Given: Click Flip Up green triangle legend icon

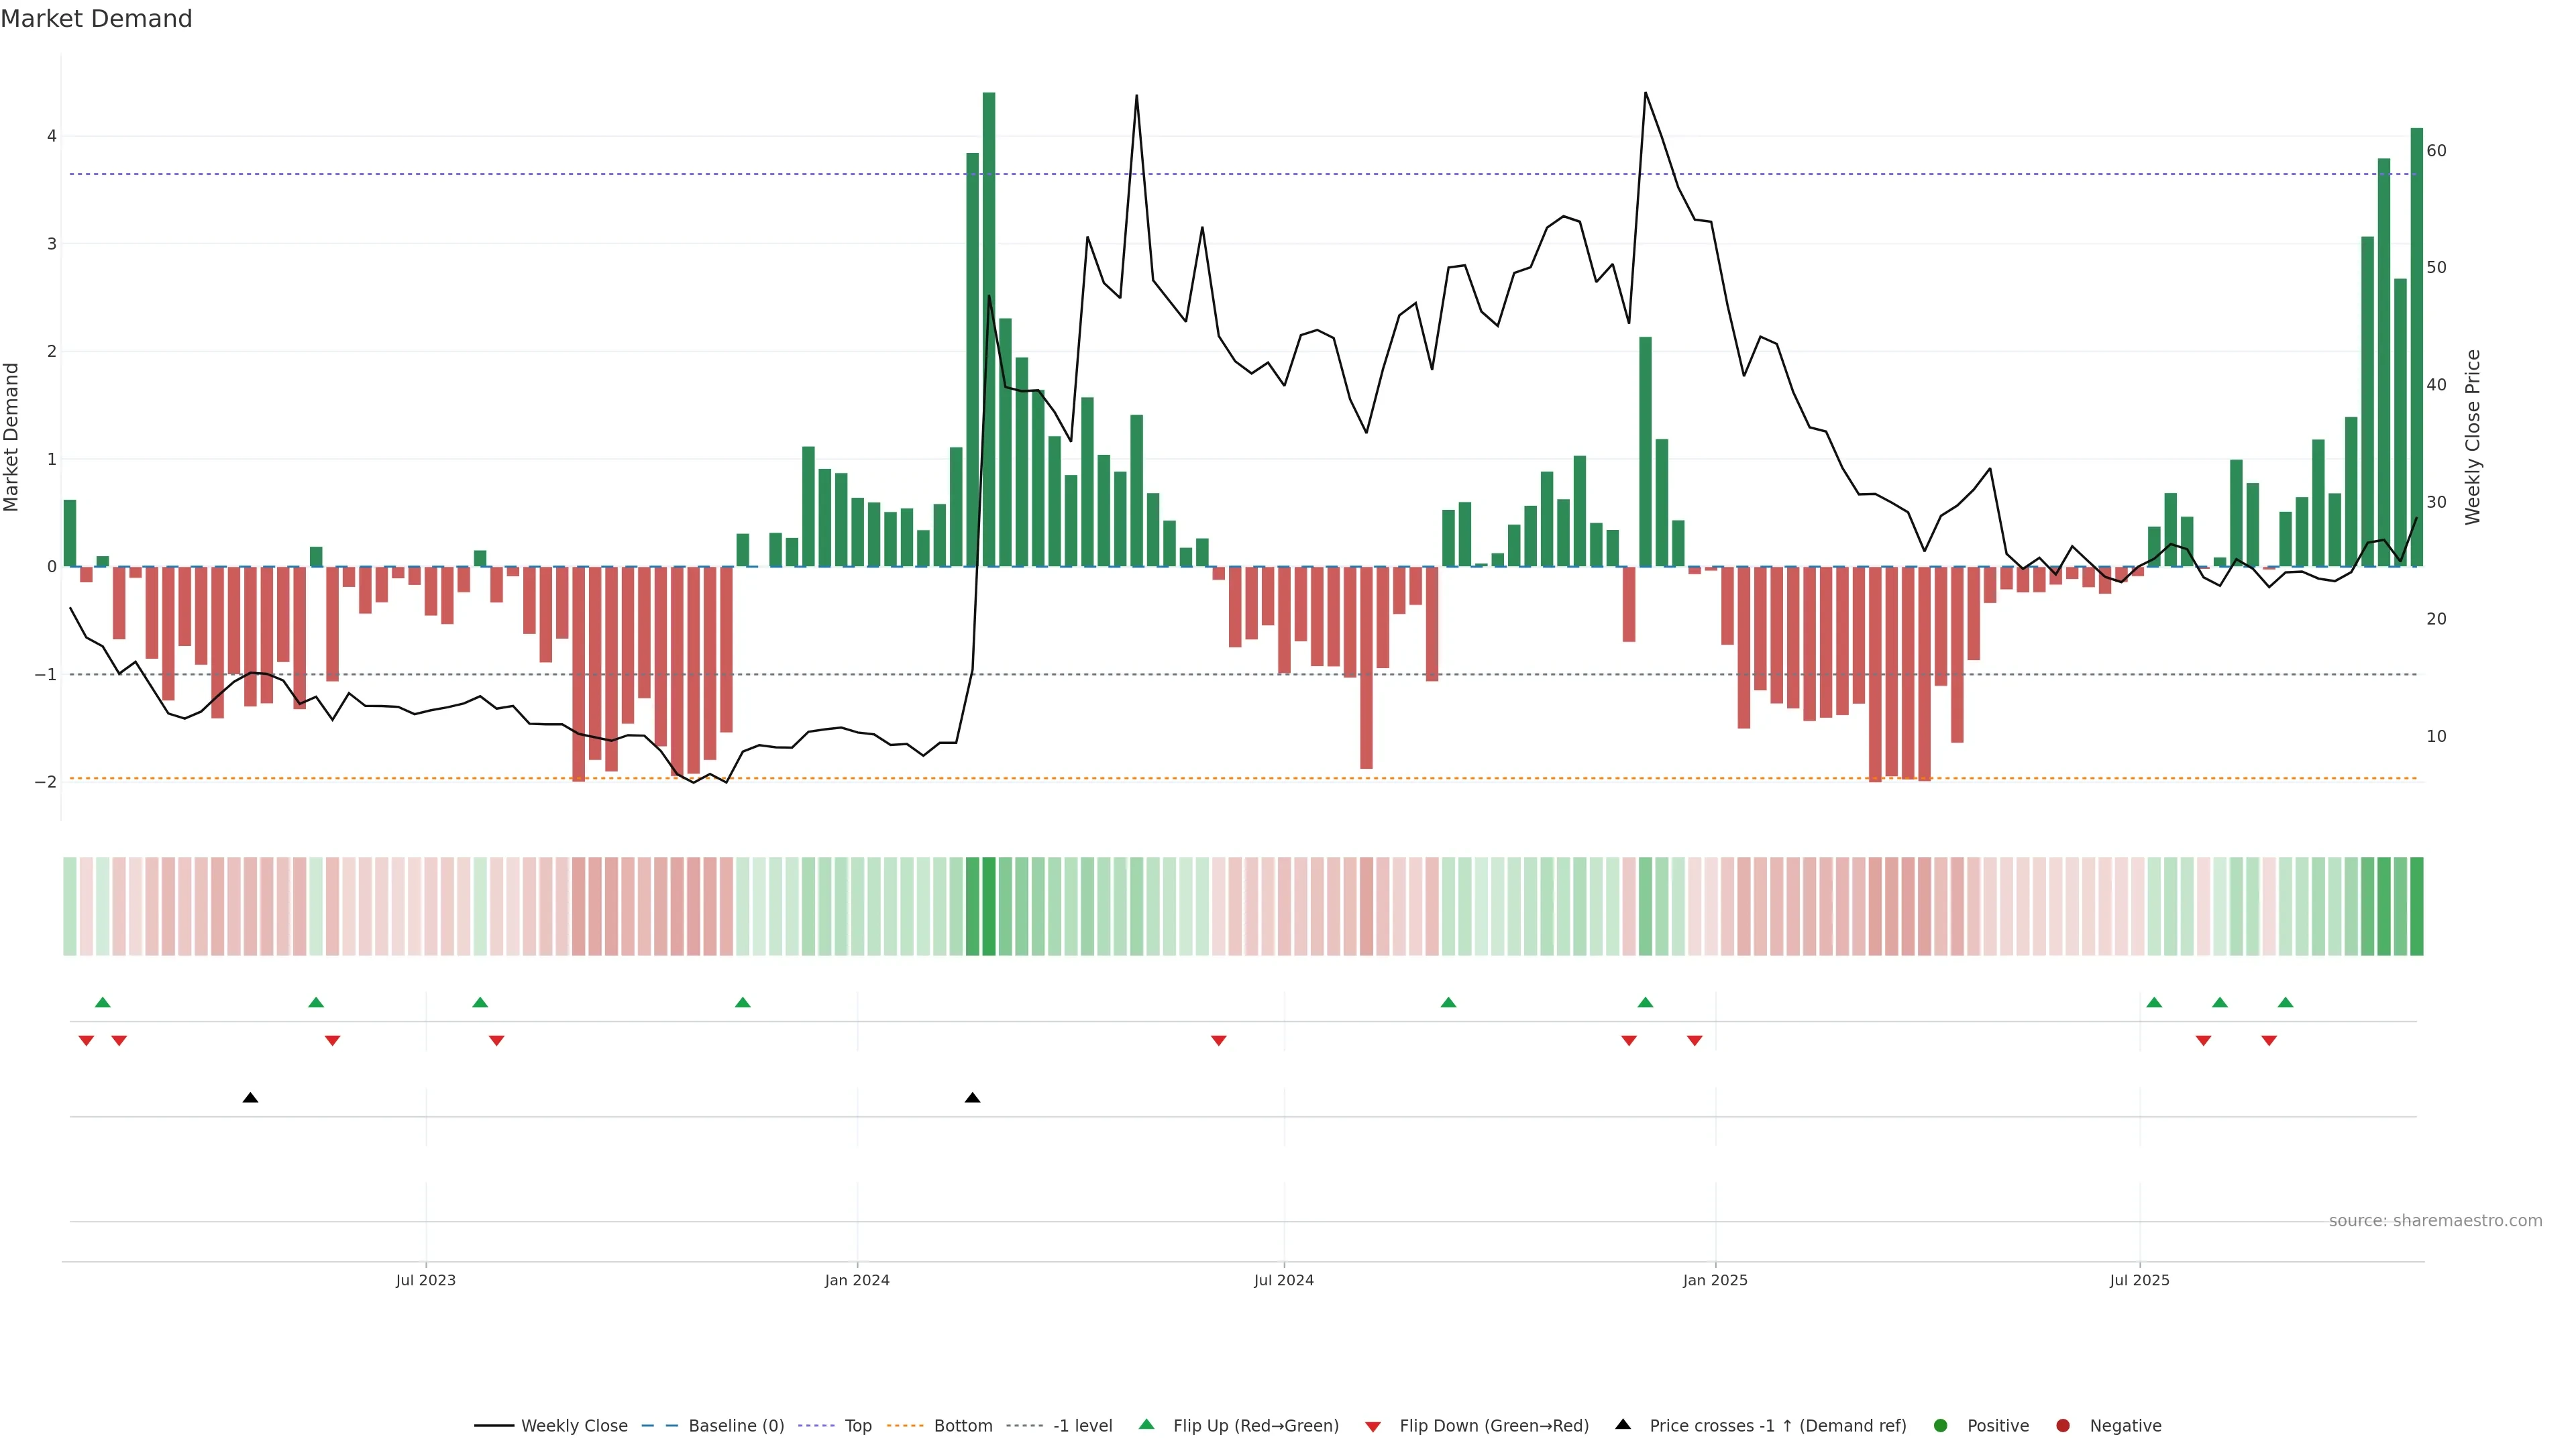Looking at the screenshot, I should 1147,1424.
